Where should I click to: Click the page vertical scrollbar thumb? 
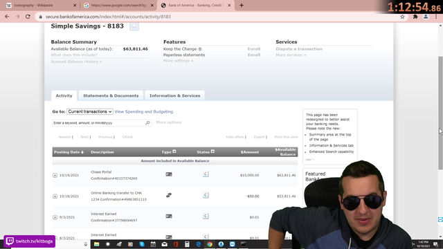pos(440,113)
